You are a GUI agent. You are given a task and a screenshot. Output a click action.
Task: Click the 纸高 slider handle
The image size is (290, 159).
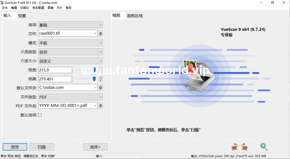point(94,79)
